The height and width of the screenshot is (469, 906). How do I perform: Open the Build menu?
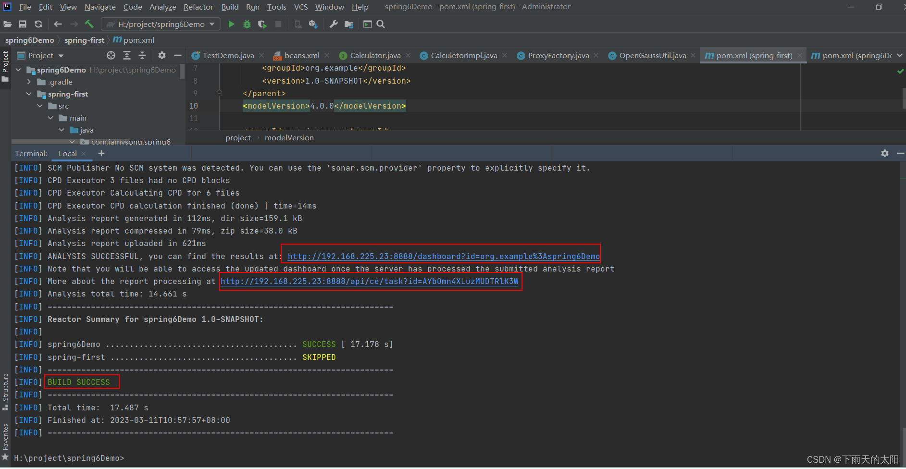230,7
